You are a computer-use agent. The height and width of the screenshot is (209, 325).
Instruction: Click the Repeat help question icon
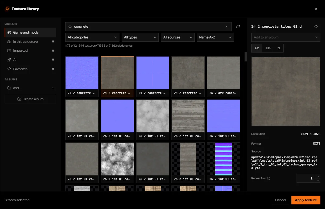click(269, 178)
